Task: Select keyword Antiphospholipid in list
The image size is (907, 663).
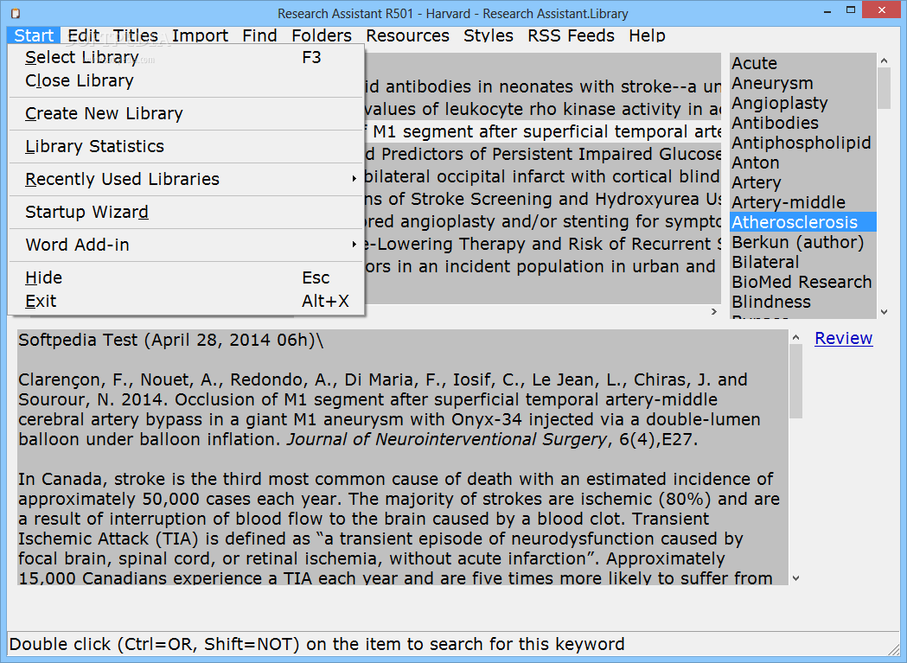Action: coord(803,143)
